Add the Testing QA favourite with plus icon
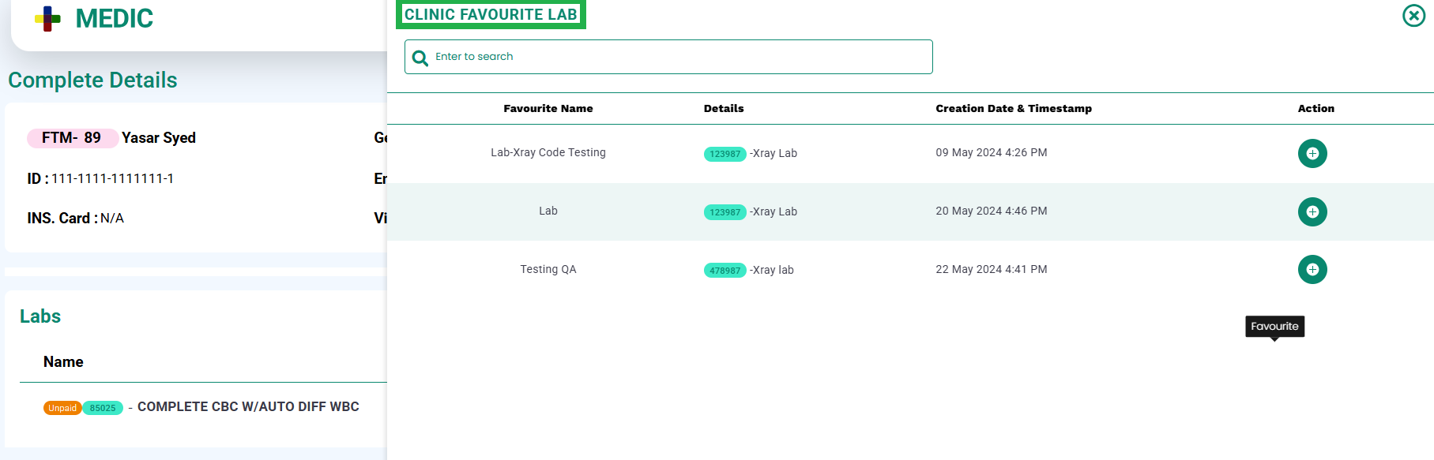The width and height of the screenshot is (1434, 460). point(1312,270)
